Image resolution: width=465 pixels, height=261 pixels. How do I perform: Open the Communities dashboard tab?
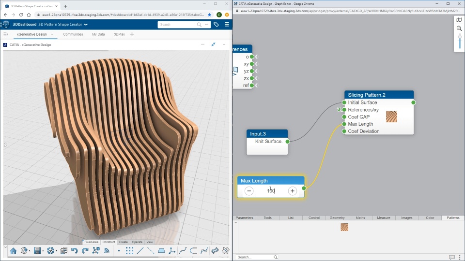coord(73,34)
